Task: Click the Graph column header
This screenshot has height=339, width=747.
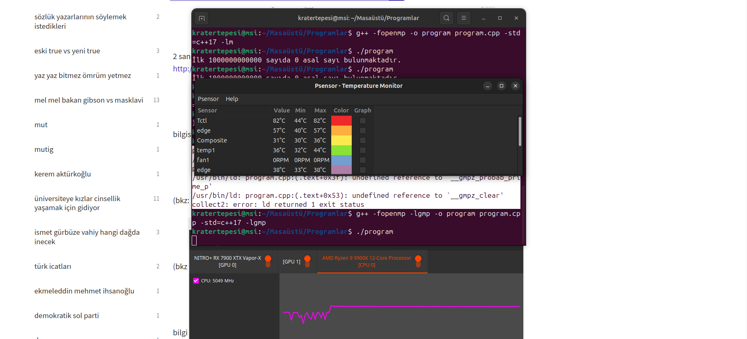Action: pyautogui.click(x=363, y=110)
